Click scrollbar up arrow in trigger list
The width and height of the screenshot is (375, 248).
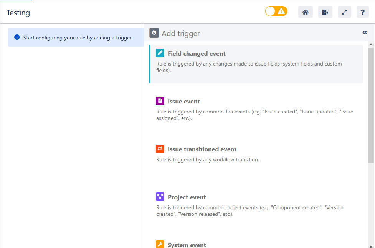(x=371, y=44)
